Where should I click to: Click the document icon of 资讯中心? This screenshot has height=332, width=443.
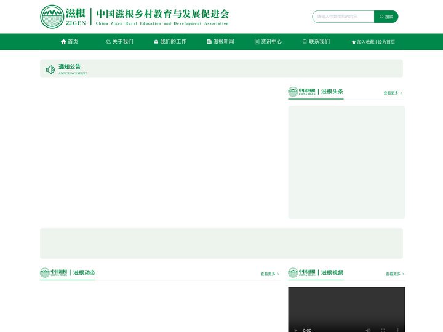pyautogui.click(x=257, y=42)
